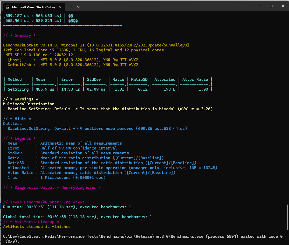Click the 'Error' table column header
Screen dimensions: 289x245
coord(67,80)
